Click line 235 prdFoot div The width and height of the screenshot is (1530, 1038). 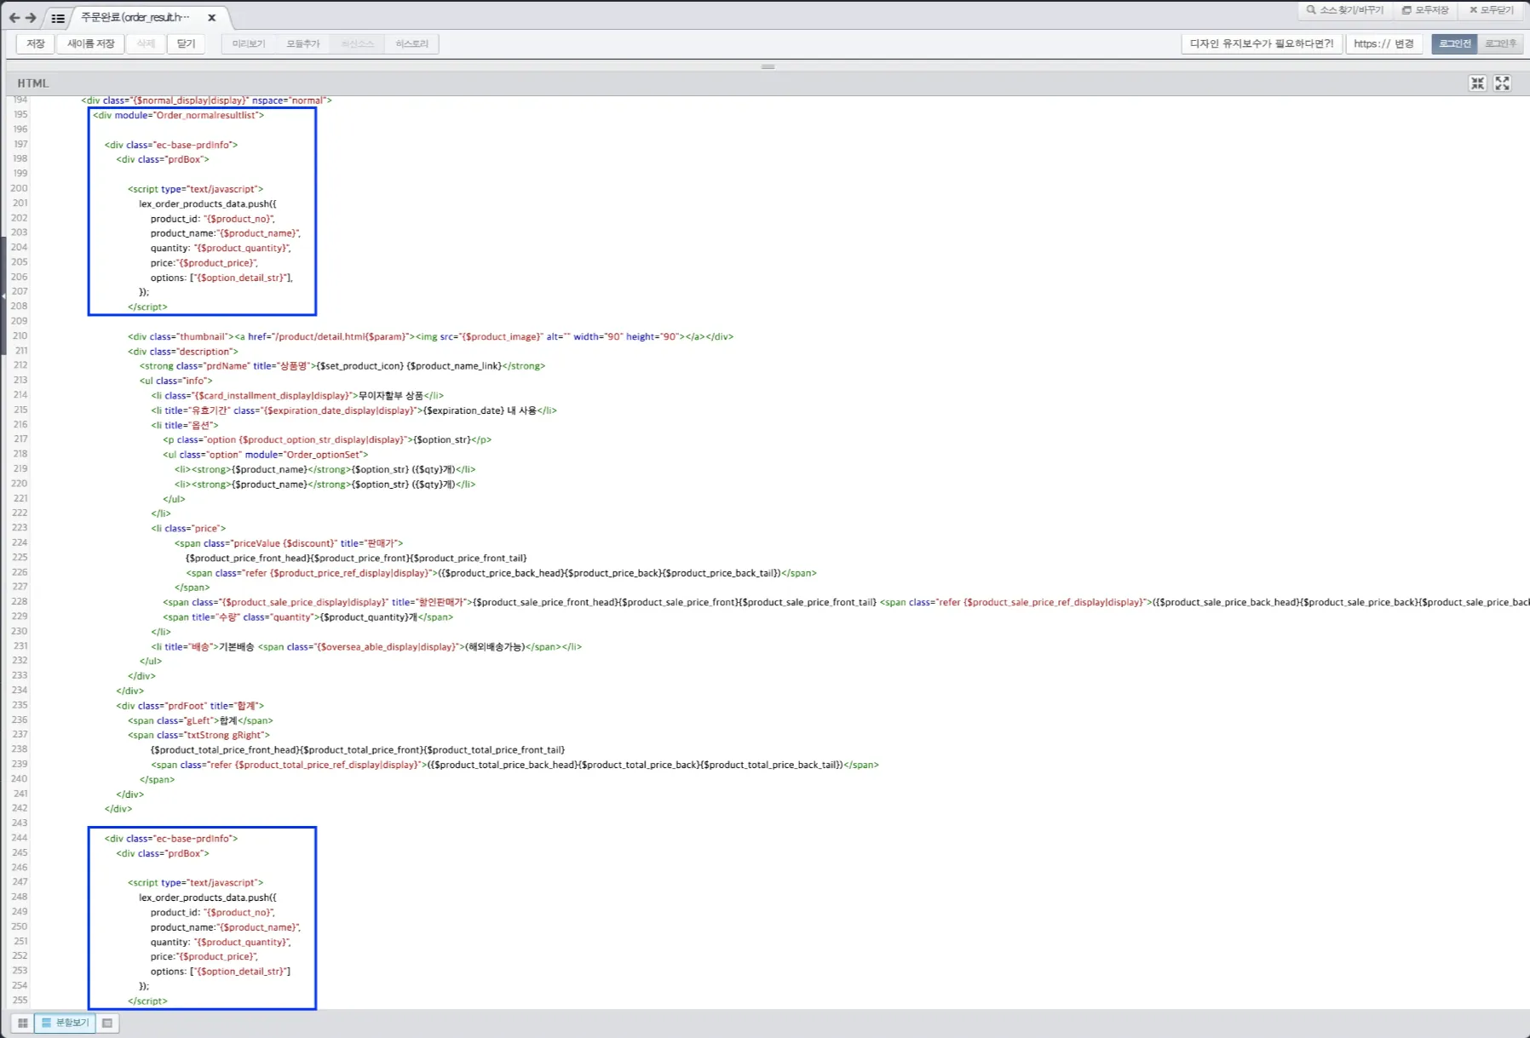tap(190, 706)
